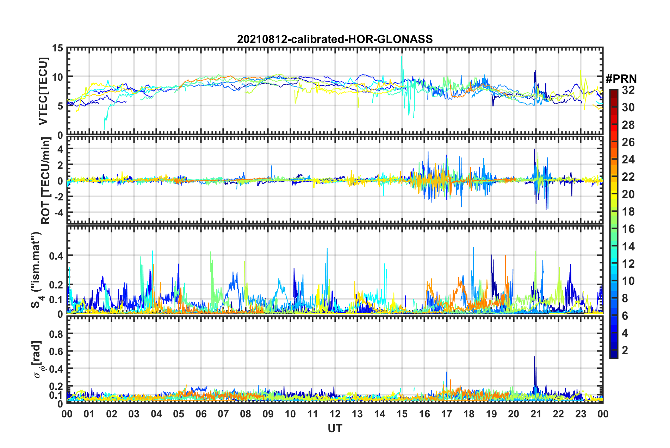Click the S4 ("ism.mat") y-axis label
The image size is (670, 448).
click(x=37, y=270)
